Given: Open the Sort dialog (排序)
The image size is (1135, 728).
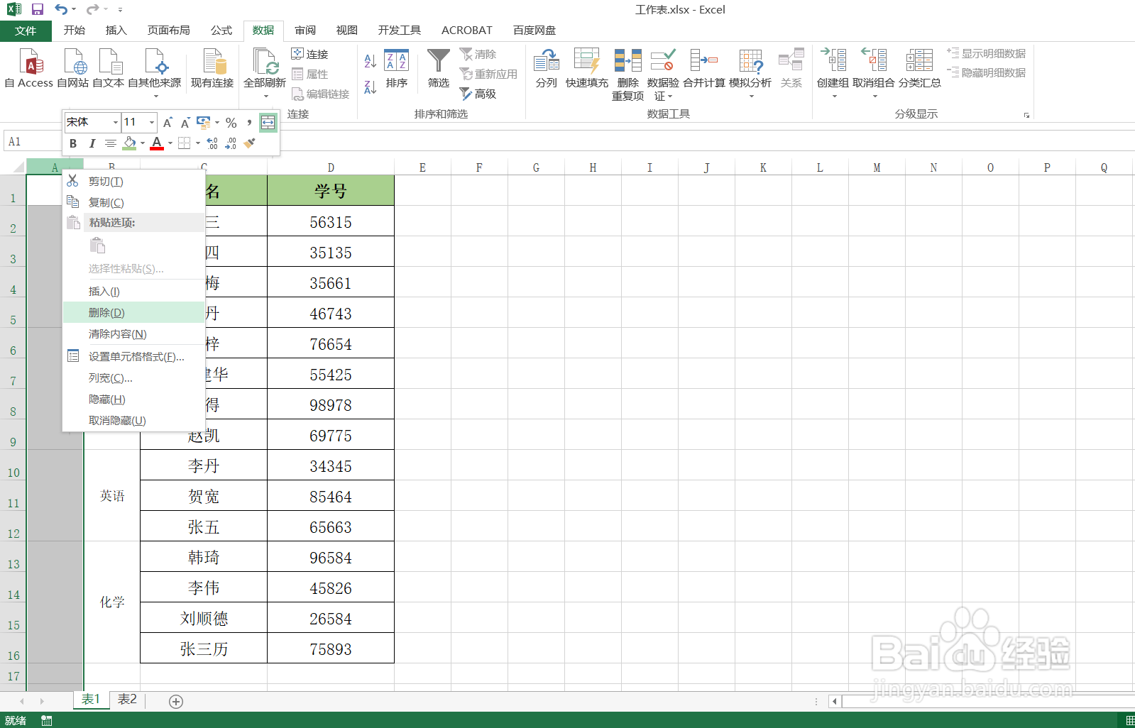Looking at the screenshot, I should [x=396, y=69].
